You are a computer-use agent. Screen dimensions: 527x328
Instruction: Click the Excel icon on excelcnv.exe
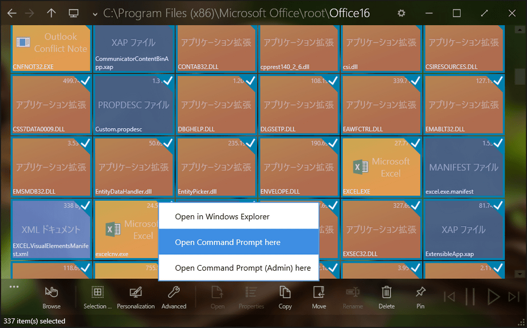click(x=113, y=230)
